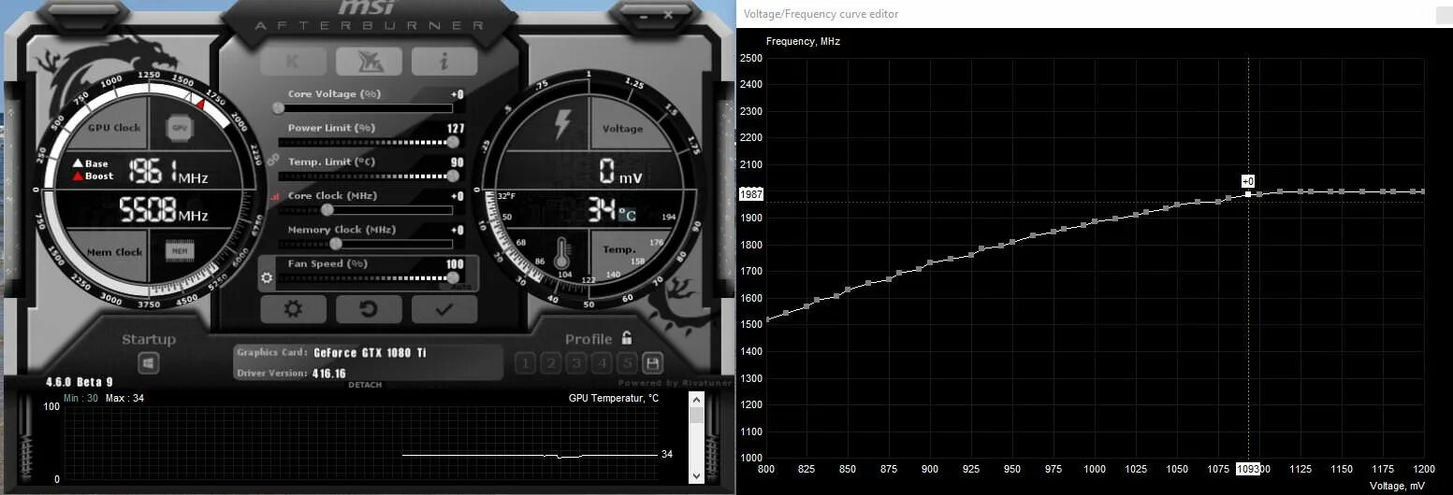Click the 1961 MHz GPU clock readout

pos(168,172)
